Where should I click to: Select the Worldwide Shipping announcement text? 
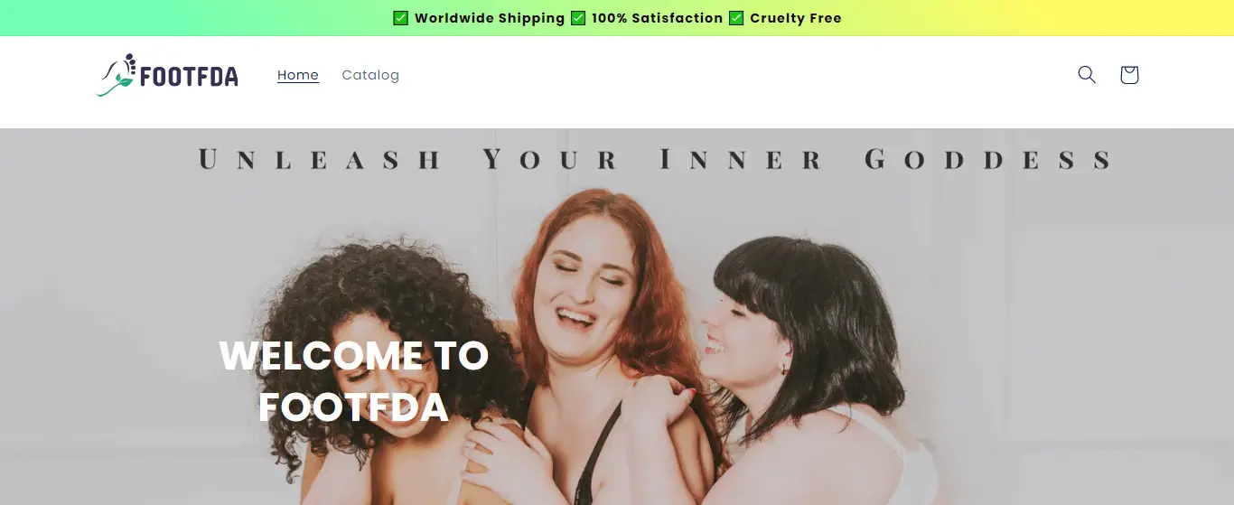tap(490, 18)
